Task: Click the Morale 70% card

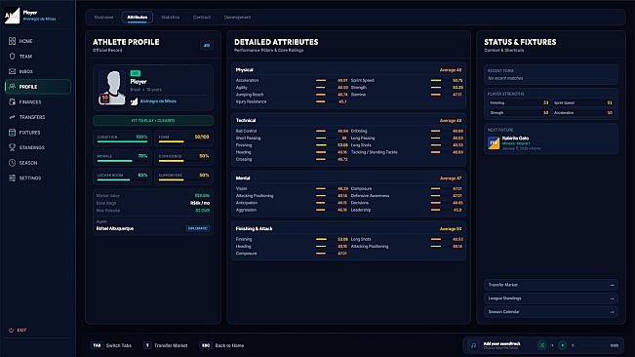Action: [122, 157]
